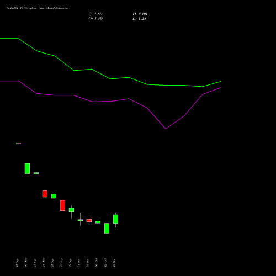Select the red candle above 24 Sep
This screenshot has height=276, width=276.
(x=45, y=194)
